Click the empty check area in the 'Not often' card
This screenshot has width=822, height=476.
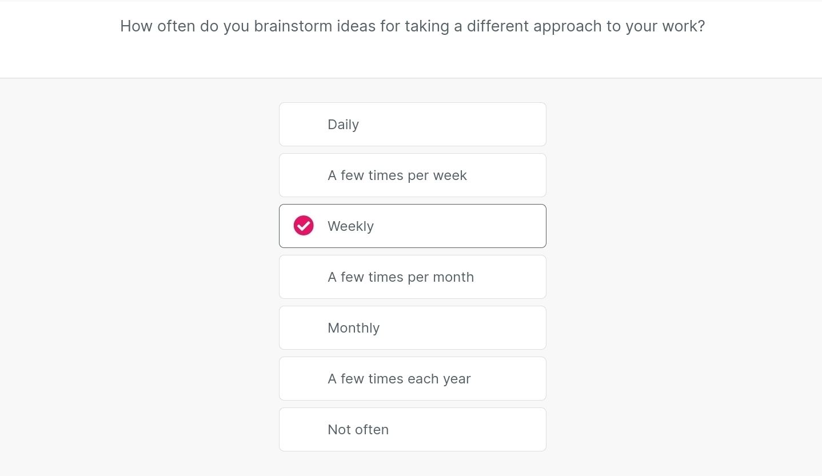(304, 430)
